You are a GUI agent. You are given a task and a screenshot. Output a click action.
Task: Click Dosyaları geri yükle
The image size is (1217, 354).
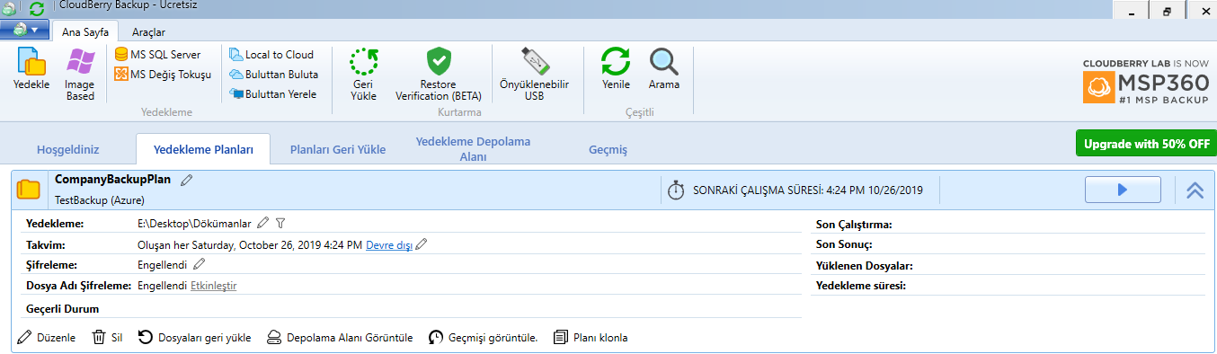click(194, 338)
